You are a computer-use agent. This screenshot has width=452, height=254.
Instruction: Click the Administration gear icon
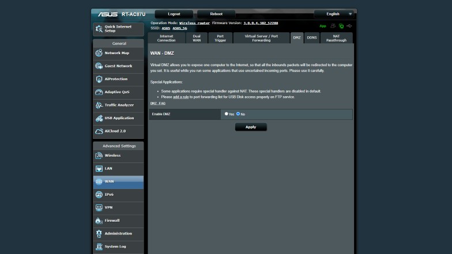99,234
